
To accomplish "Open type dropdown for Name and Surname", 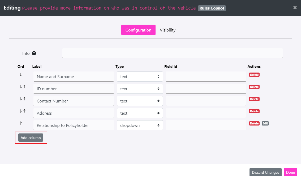I will (x=140, y=77).
